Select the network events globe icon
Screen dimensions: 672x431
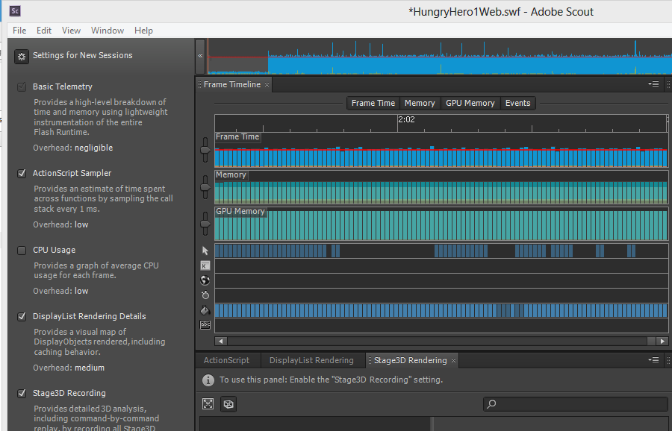point(205,280)
